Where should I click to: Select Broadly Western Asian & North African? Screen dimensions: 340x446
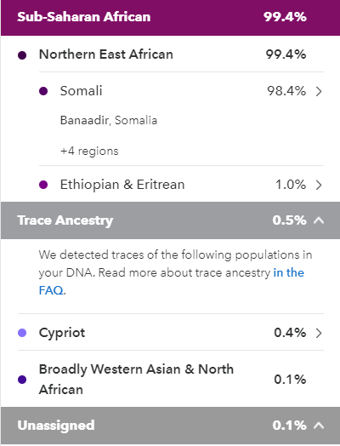point(136,379)
